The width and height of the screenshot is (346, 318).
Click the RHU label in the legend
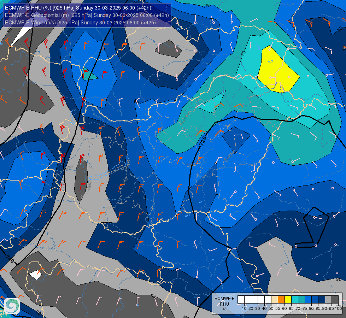click(224, 304)
